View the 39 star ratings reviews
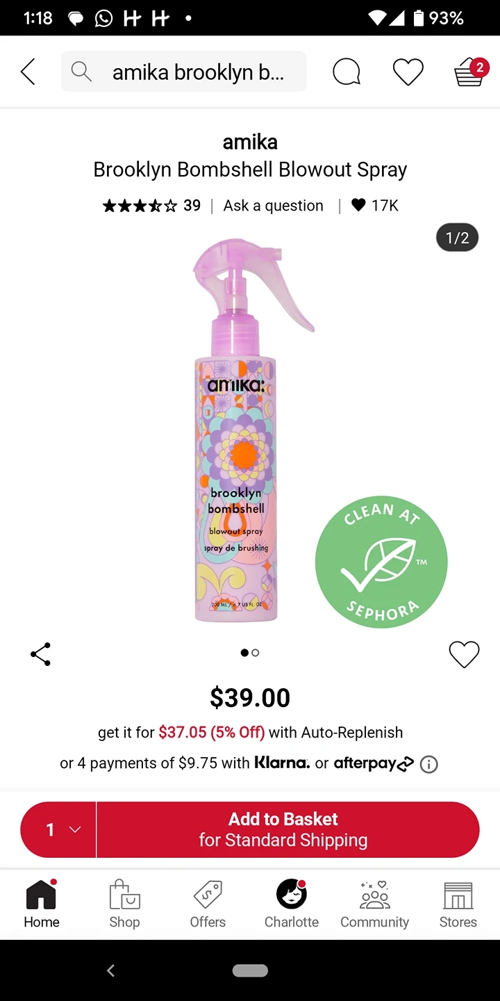This screenshot has width=500, height=1001. point(151,205)
